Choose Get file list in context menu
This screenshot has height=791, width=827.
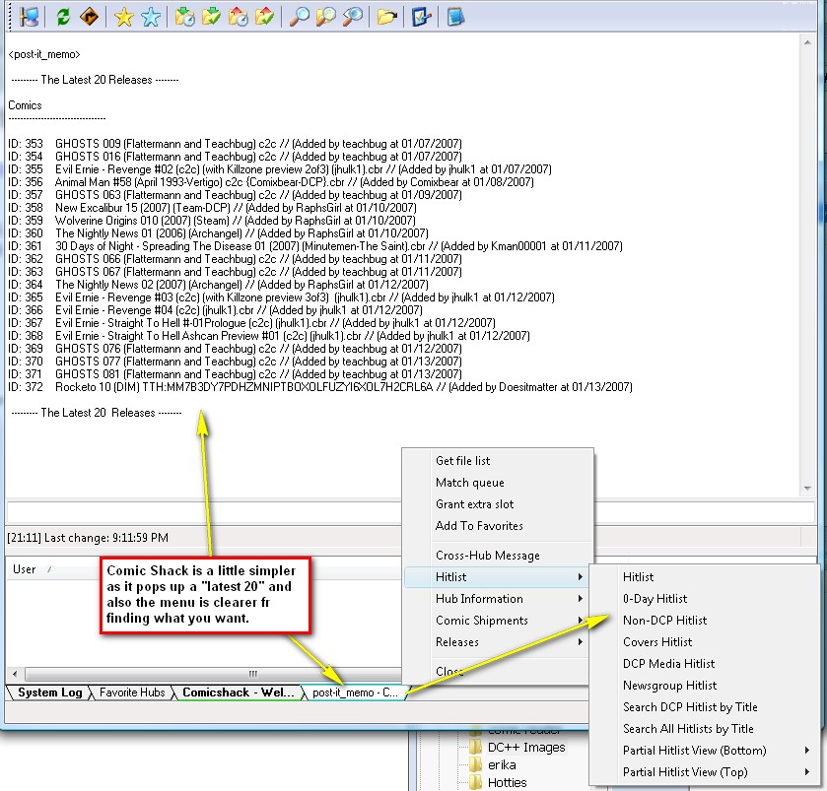(x=462, y=461)
